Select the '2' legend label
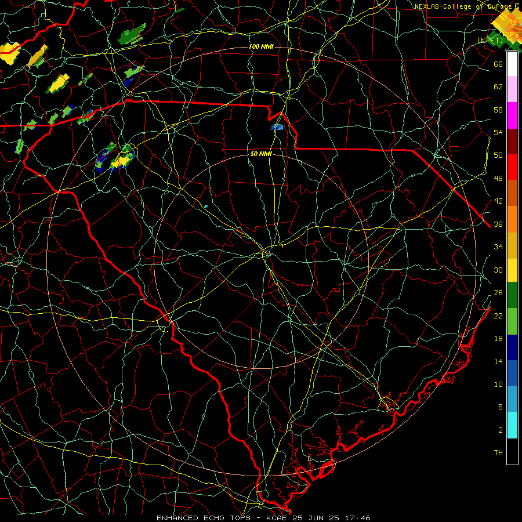The height and width of the screenshot is (522, 522). [x=501, y=430]
